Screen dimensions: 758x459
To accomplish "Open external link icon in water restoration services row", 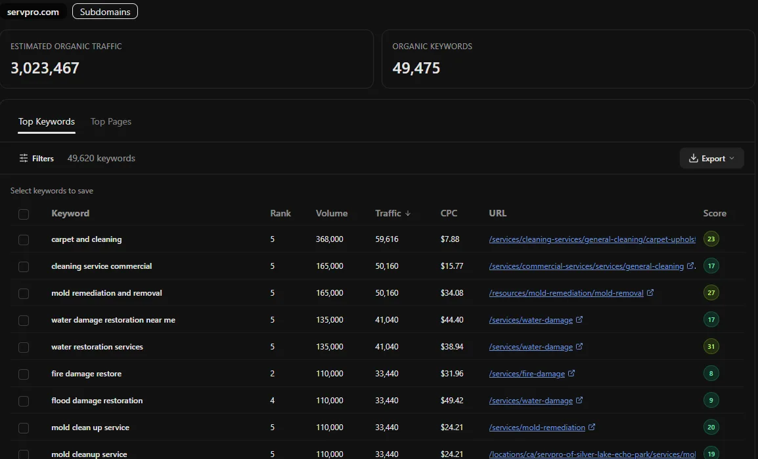I will pos(579,346).
